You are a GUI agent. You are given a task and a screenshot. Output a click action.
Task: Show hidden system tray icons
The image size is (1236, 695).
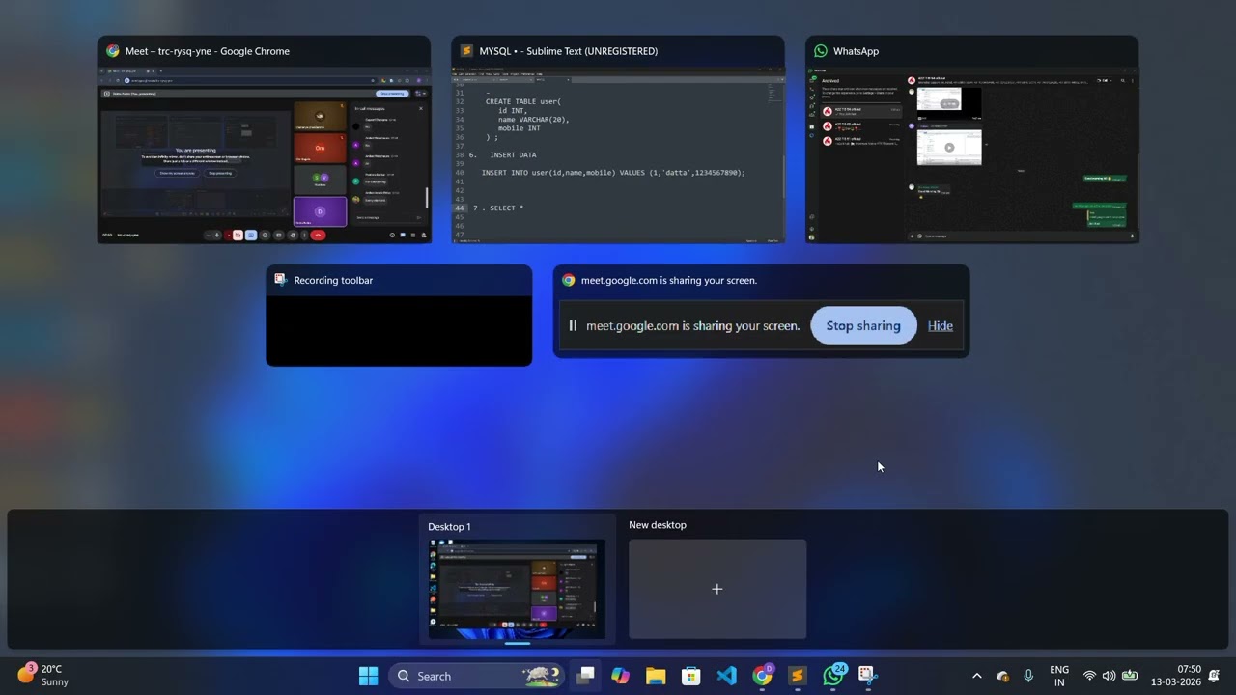pyautogui.click(x=976, y=676)
